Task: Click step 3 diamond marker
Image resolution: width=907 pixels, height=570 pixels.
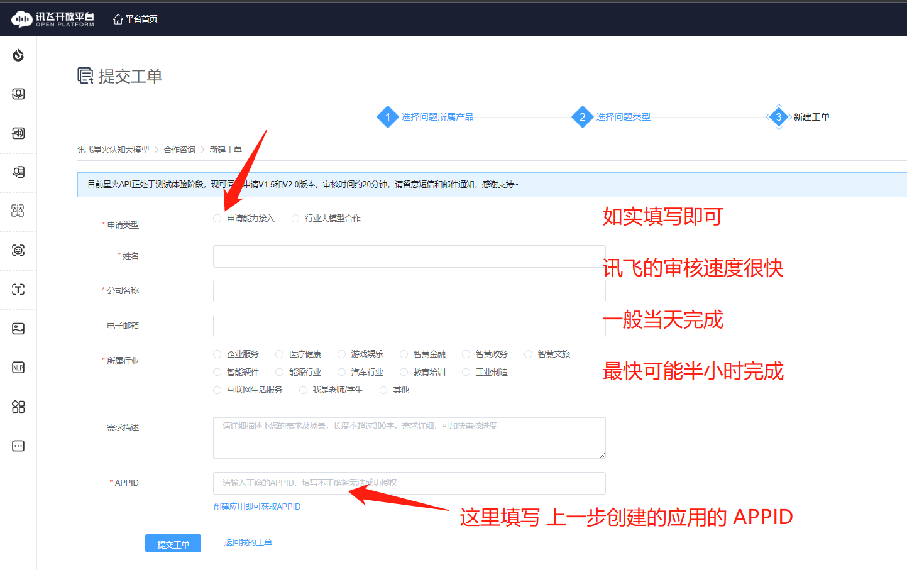Action: [x=779, y=117]
